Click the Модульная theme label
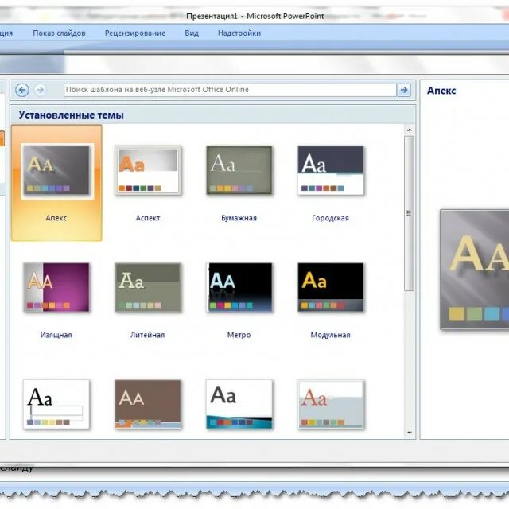Viewport: 509px width, 509px height. coord(331,335)
